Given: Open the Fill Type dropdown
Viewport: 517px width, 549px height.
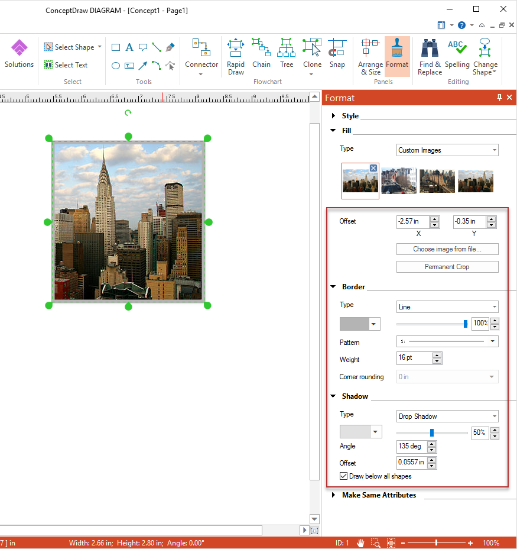Looking at the screenshot, I should coord(447,150).
